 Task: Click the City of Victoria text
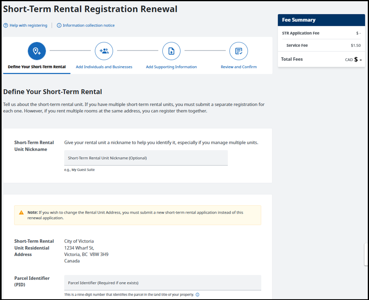pyautogui.click(x=79, y=241)
